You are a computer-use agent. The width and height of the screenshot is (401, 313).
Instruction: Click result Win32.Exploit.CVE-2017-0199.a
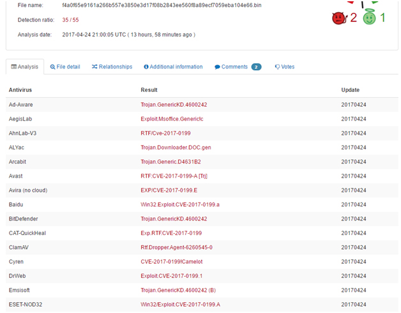coord(180,205)
